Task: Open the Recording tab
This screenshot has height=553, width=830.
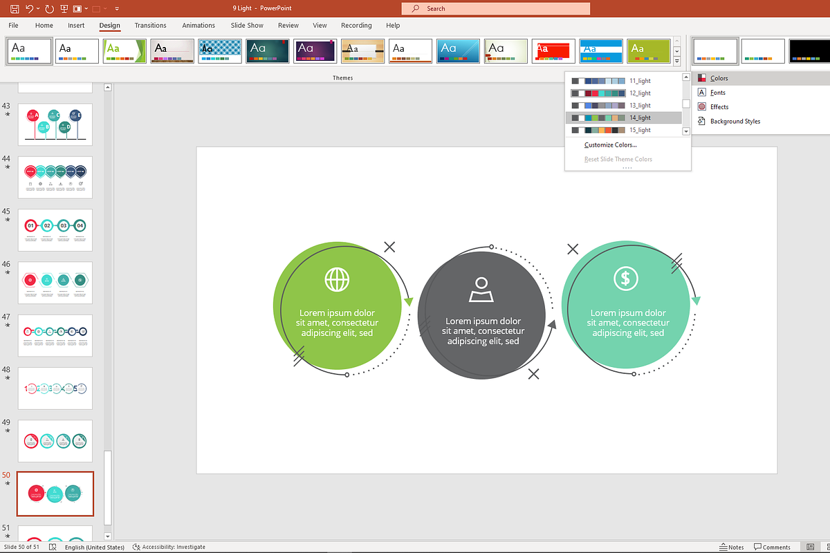Action: [x=356, y=26]
